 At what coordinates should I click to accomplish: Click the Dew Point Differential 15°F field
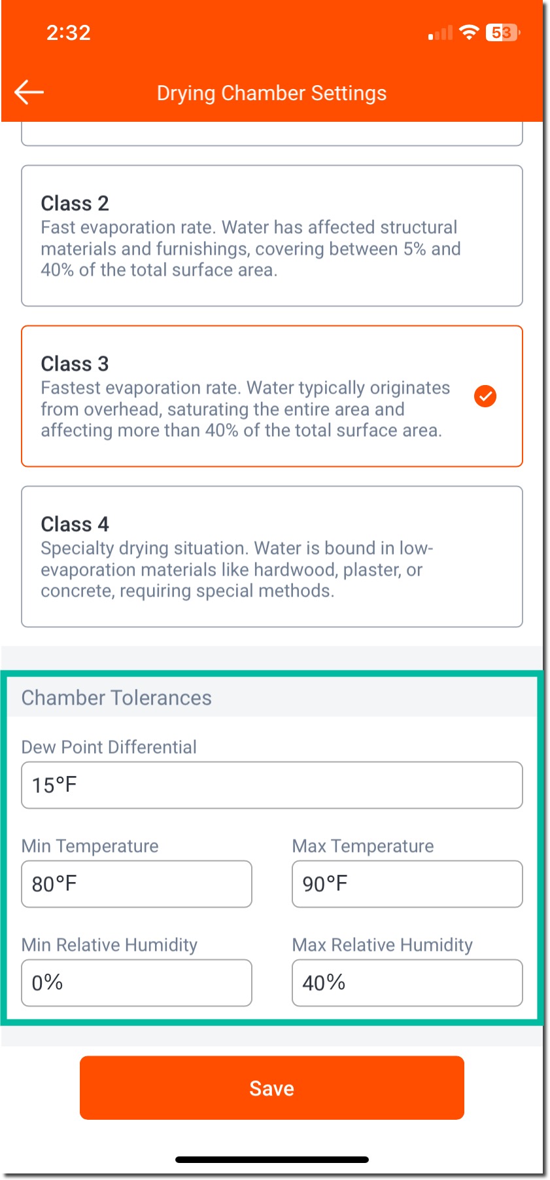(271, 785)
